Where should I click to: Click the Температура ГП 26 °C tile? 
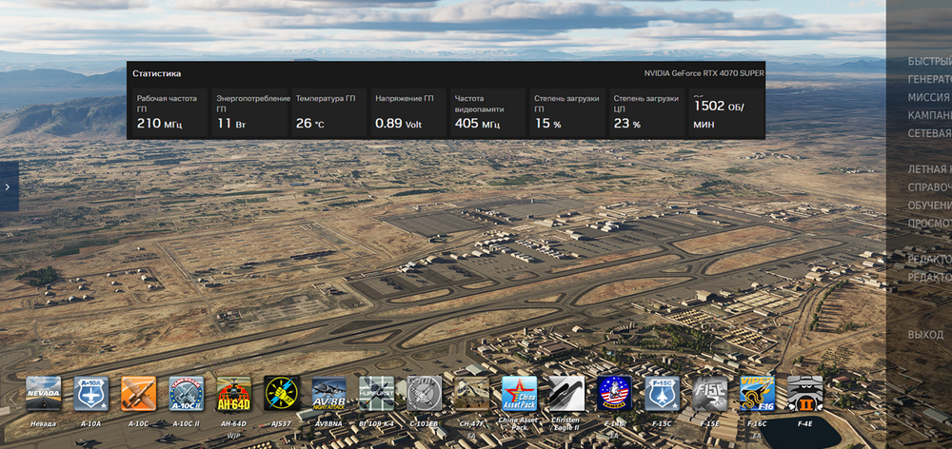[x=328, y=113]
